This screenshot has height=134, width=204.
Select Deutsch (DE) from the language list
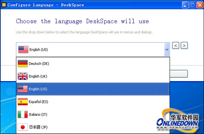(x=93, y=64)
